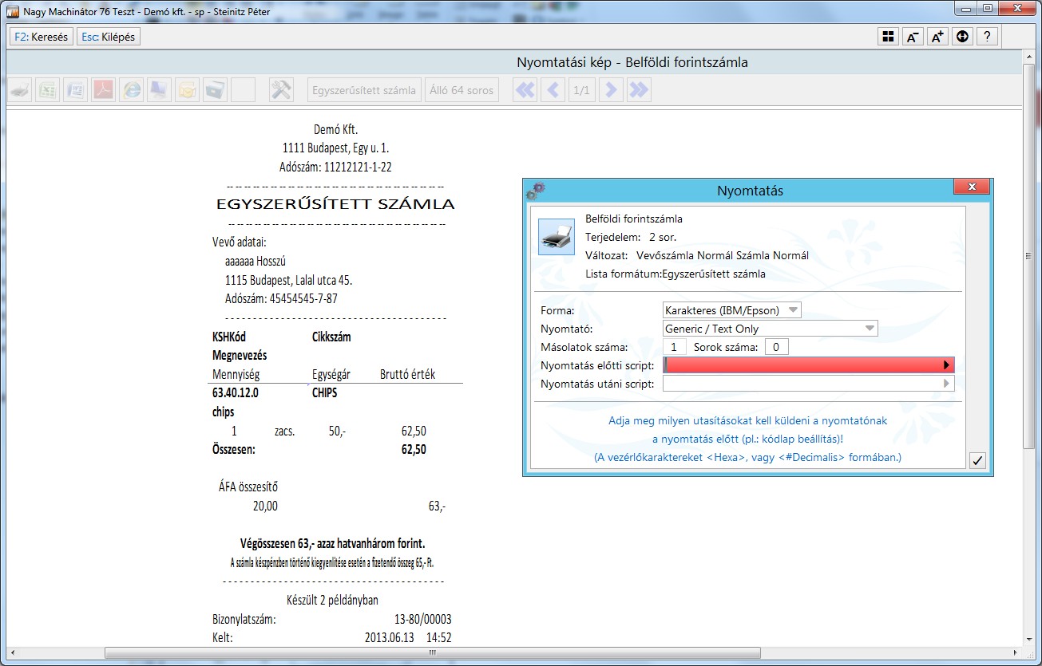The image size is (1042, 666).
Task: Expand the Nyomtatás utáni script arrow
Action: point(947,384)
